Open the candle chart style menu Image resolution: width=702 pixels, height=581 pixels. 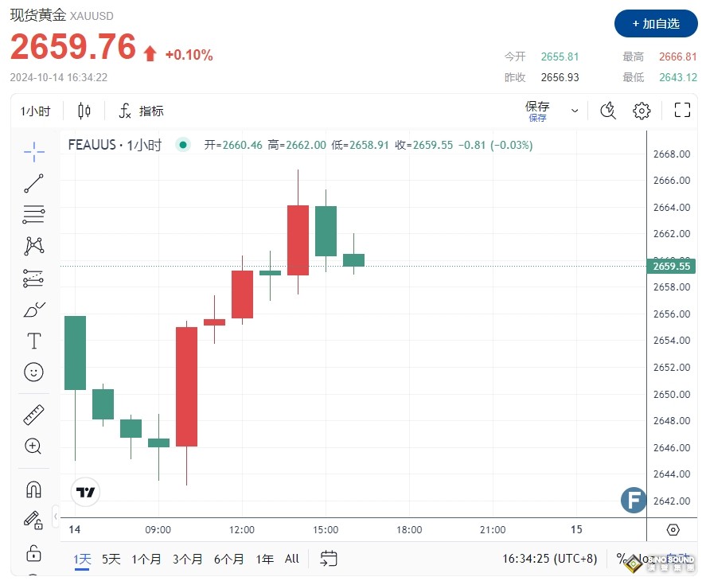coord(84,111)
